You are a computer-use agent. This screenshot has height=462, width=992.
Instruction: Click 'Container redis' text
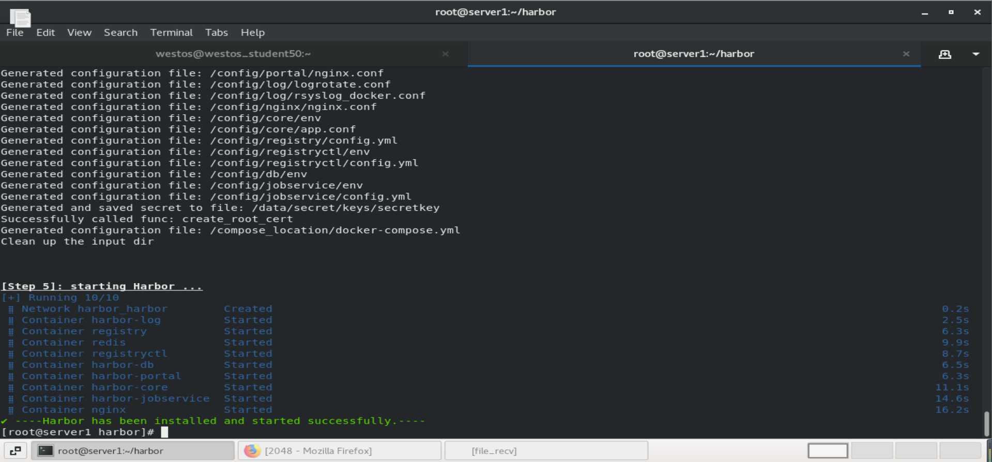click(73, 343)
